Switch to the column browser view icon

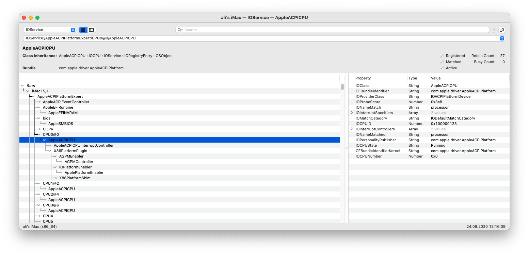click(x=92, y=30)
